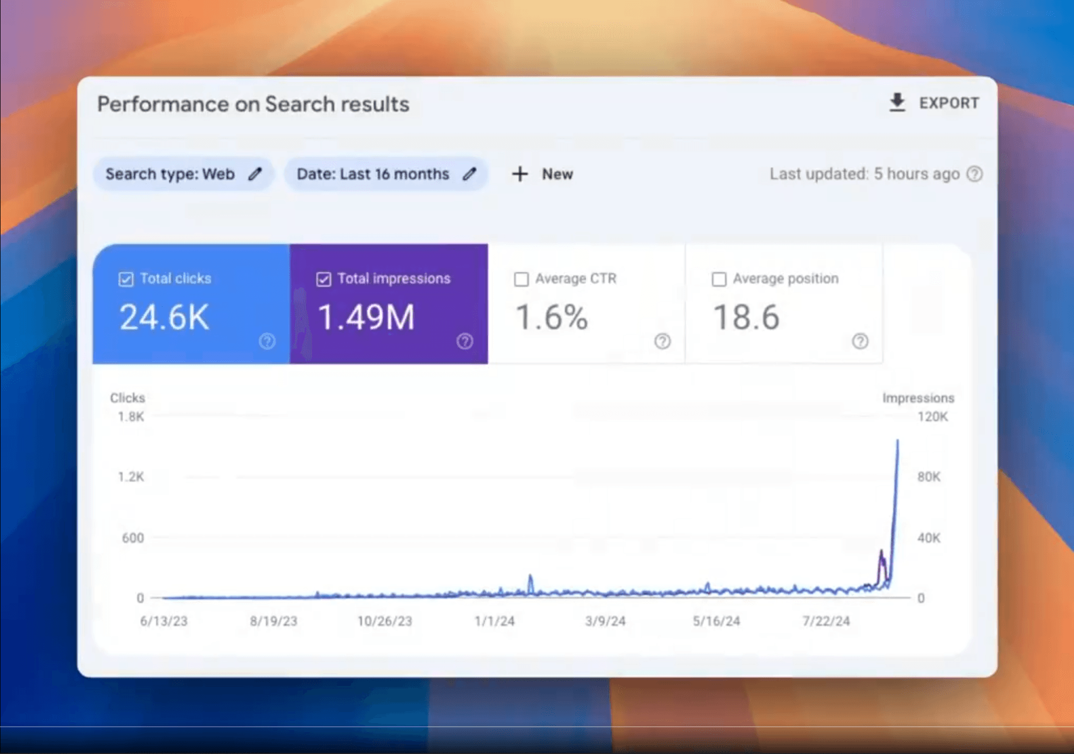Click the Impressions axis title
Image resolution: width=1074 pixels, height=754 pixels.
[918, 398]
